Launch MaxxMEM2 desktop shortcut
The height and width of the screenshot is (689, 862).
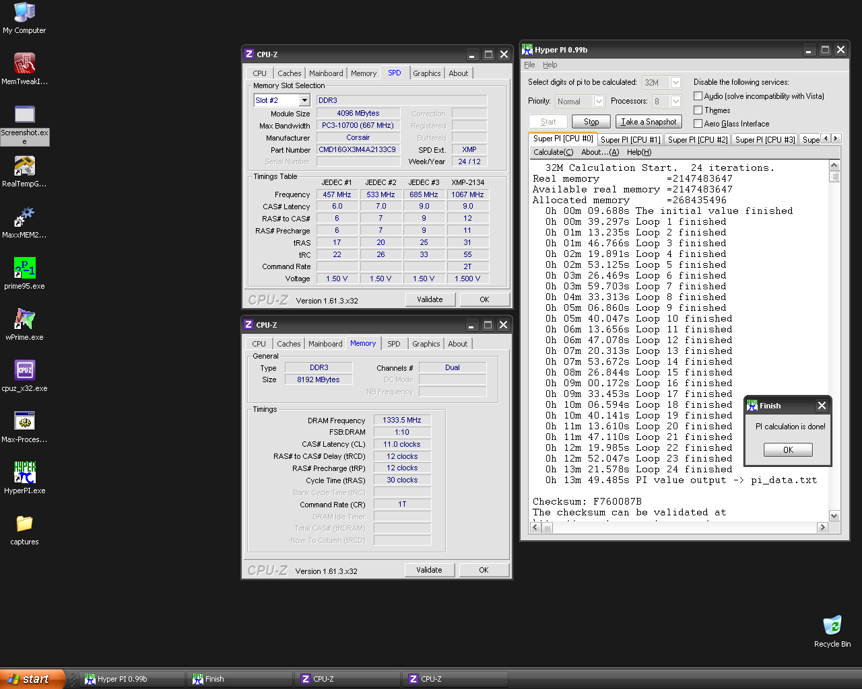(x=24, y=223)
